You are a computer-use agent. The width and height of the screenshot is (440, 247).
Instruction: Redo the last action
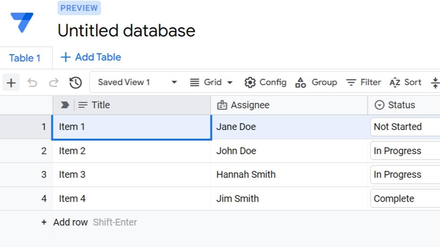pyautogui.click(x=54, y=83)
